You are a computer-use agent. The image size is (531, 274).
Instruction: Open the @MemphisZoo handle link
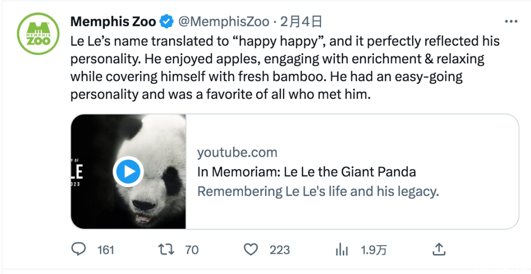224,22
